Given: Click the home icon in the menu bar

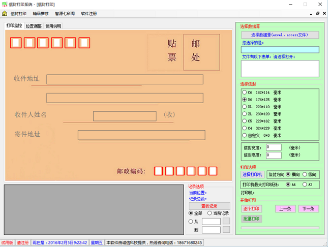Looking at the screenshot, I should [5, 14].
